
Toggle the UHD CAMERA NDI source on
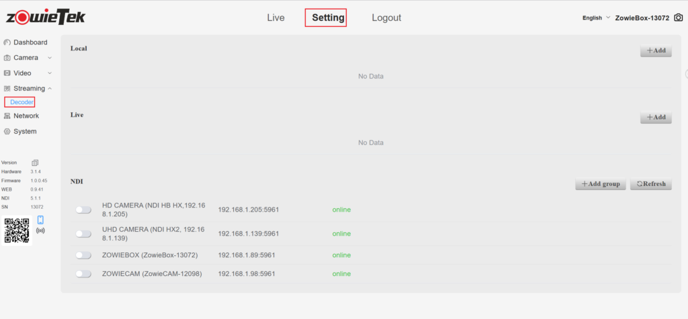coord(83,234)
